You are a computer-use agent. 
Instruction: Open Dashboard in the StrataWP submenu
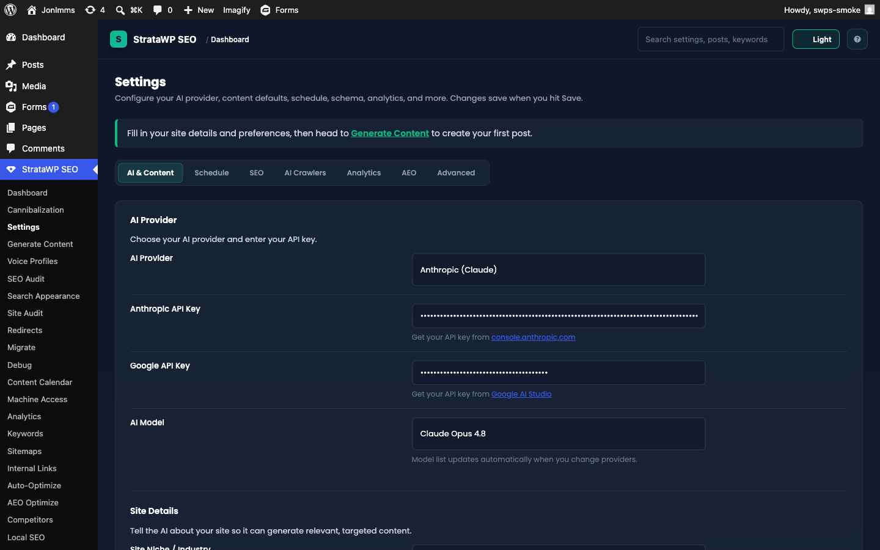[x=28, y=193]
